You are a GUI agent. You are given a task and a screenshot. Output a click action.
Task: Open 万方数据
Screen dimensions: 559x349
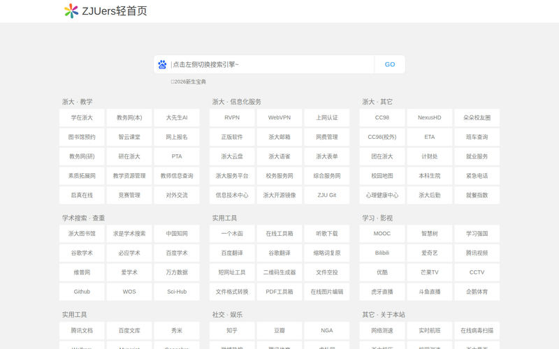pyautogui.click(x=177, y=272)
